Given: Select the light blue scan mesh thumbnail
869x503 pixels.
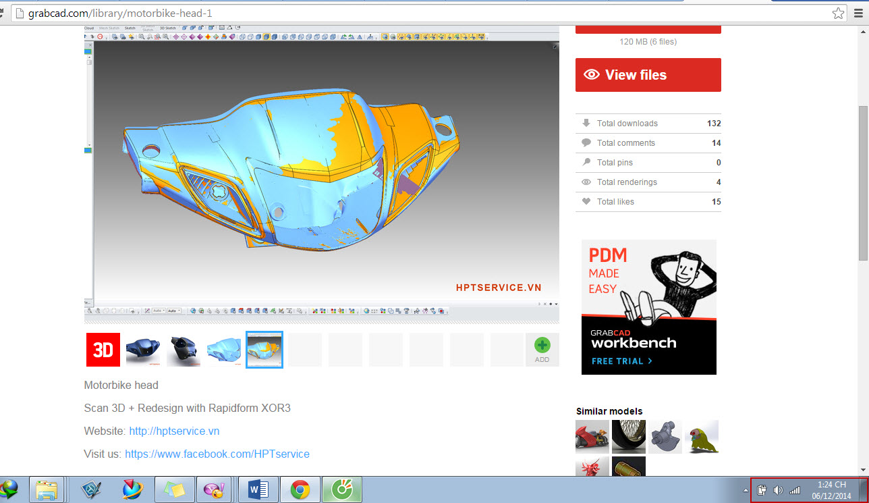Looking at the screenshot, I should pyautogui.click(x=224, y=350).
